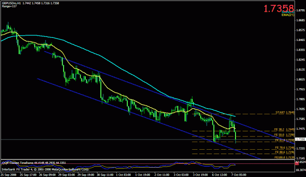This screenshot has height=177, width=306.
Task: Click the 1.7805 price axis value
Action: pos(301,99)
